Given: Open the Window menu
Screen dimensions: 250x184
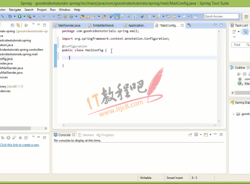Looking at the screenshot, I should 65,10.
